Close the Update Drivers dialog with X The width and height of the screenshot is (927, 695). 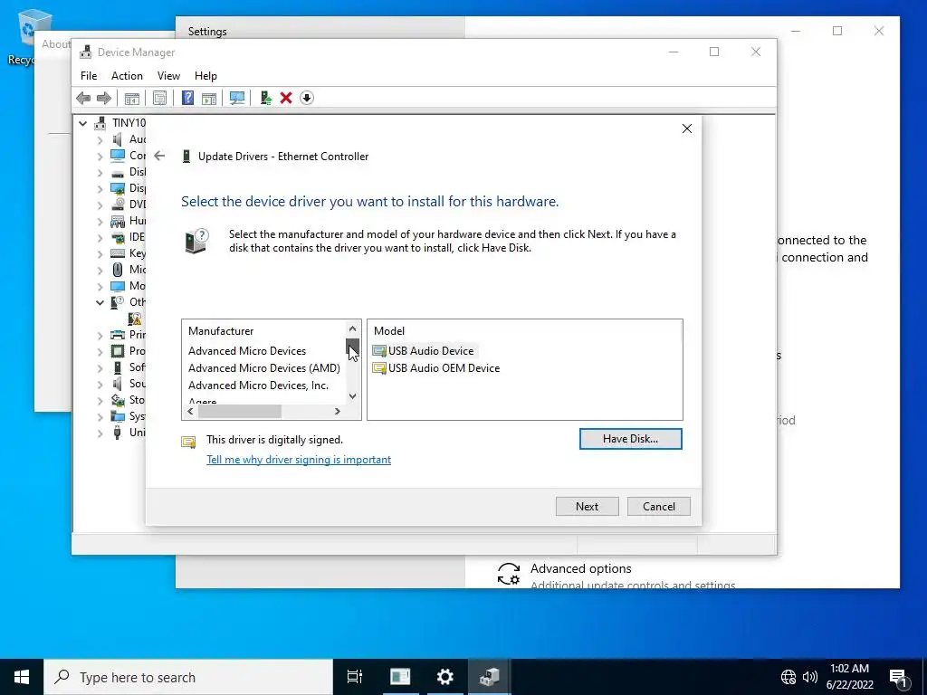click(686, 129)
